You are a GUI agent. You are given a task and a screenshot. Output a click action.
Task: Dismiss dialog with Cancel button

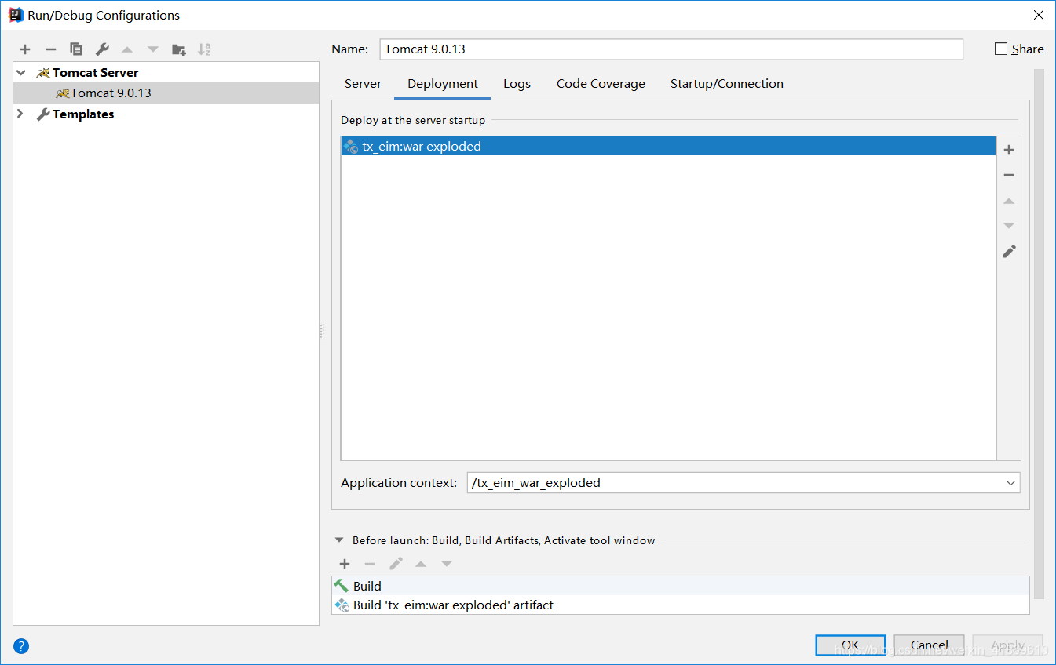(x=929, y=646)
